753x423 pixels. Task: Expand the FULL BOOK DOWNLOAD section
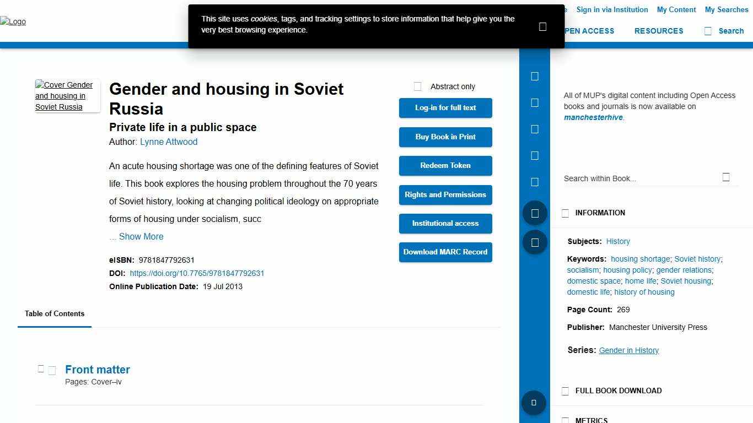[x=565, y=391]
